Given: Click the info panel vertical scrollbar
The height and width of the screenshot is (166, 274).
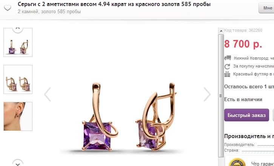Looking at the screenshot, I should (x=221, y=96).
